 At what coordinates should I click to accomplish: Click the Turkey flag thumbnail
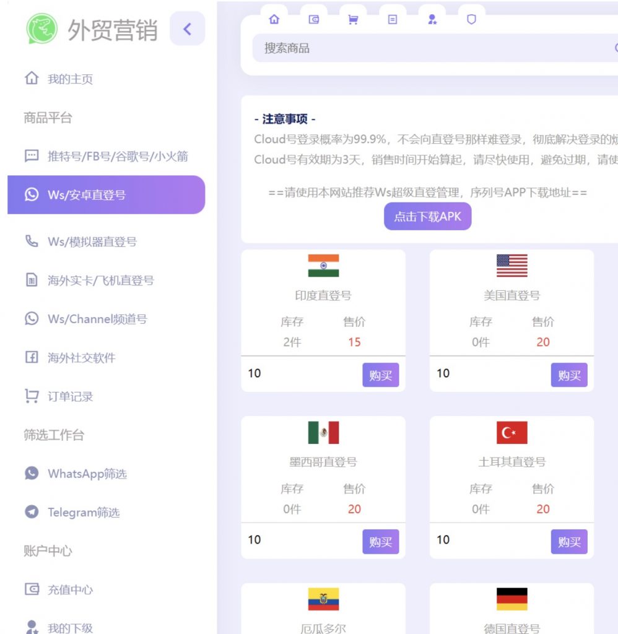pos(512,433)
